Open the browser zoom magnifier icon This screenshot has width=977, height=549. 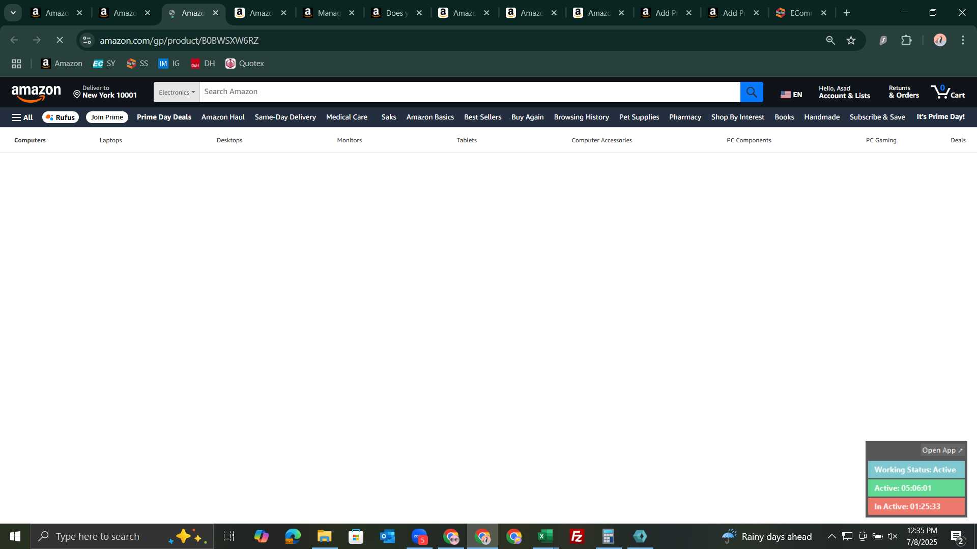830,40
